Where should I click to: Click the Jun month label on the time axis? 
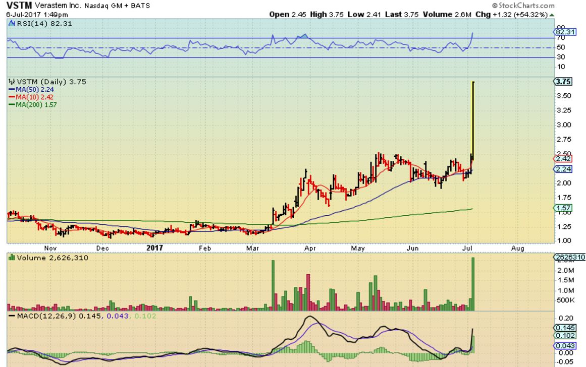pos(412,248)
